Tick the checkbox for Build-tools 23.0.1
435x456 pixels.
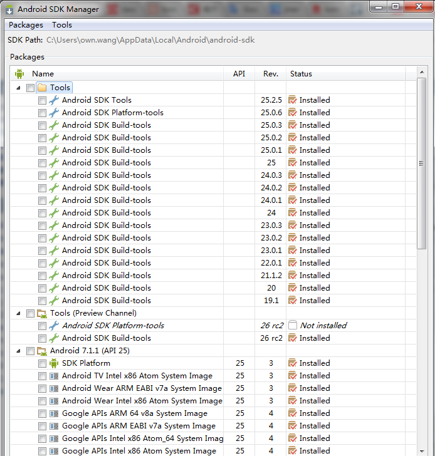tap(42, 251)
